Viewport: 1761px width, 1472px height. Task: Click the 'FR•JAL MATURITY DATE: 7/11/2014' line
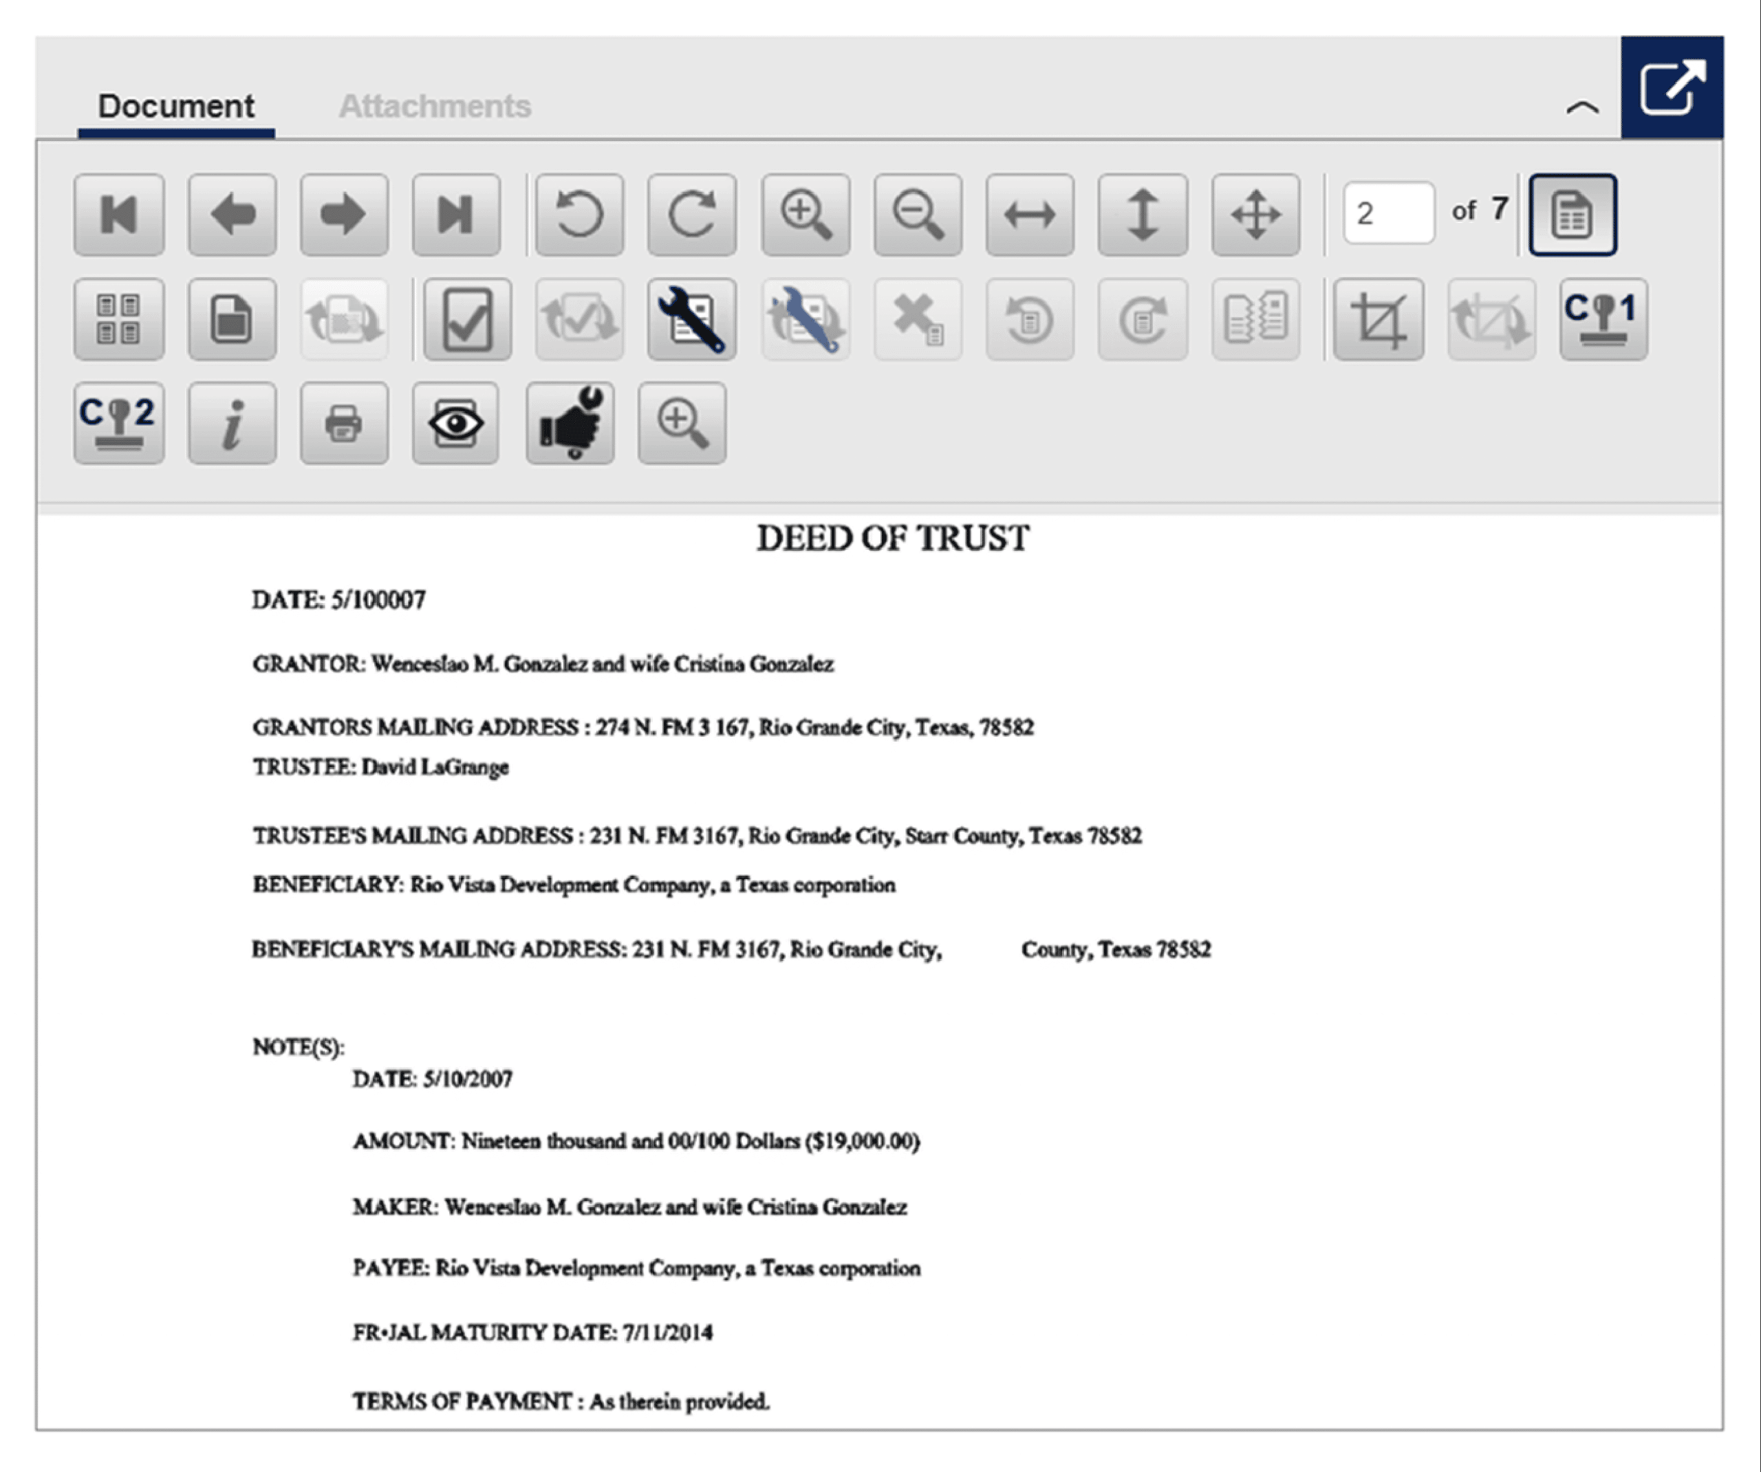pyautogui.click(x=532, y=1333)
